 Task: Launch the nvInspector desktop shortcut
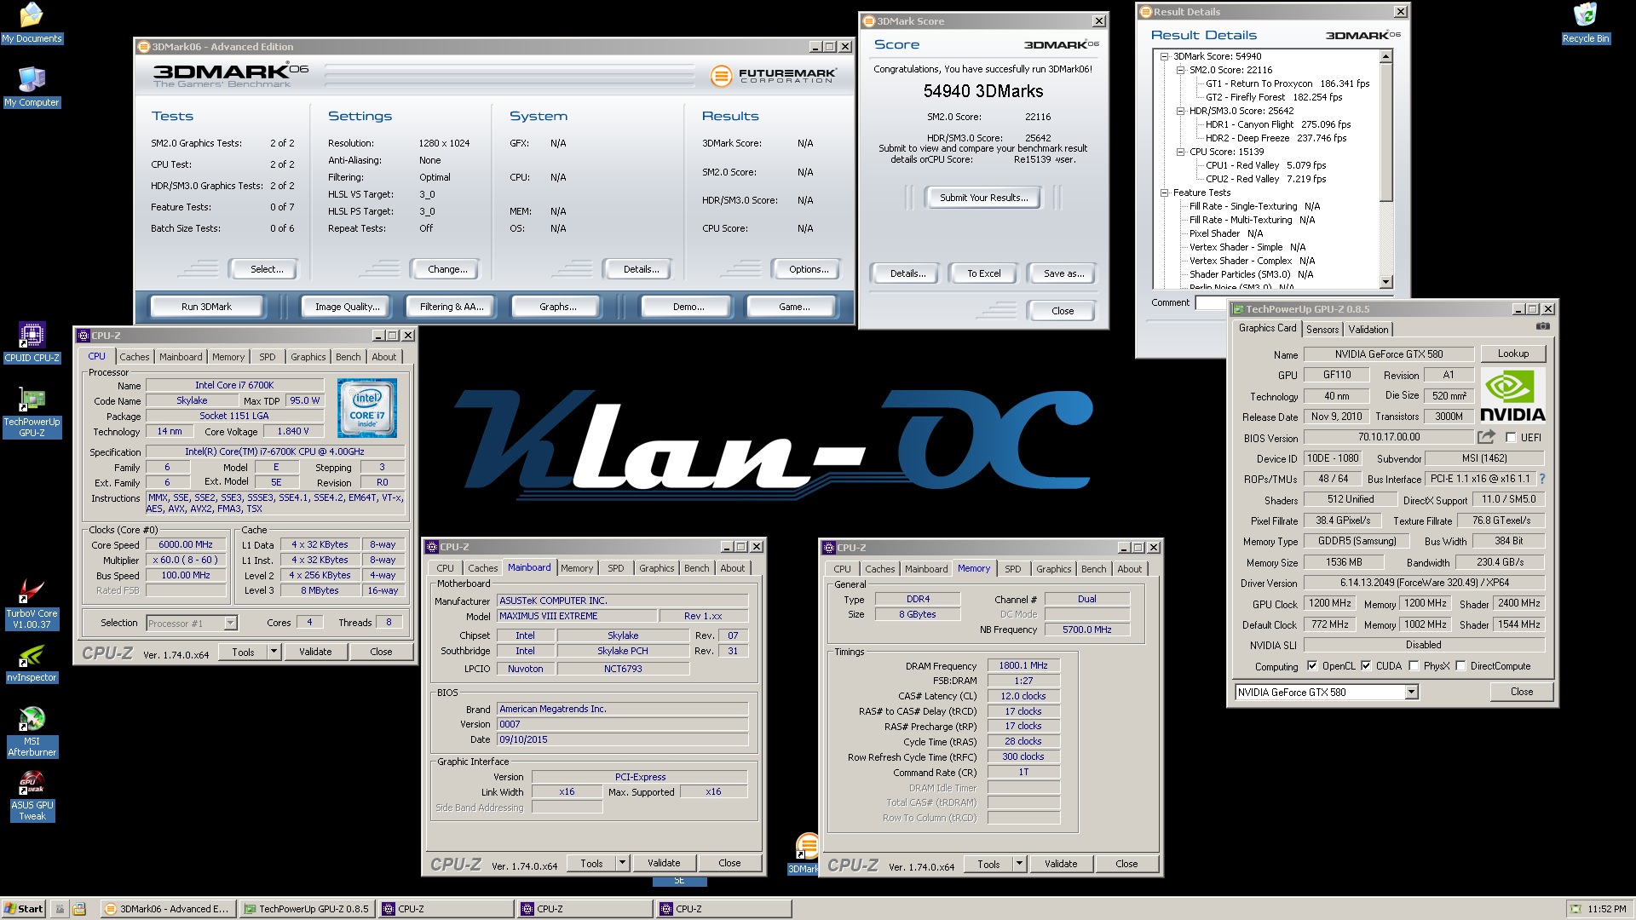32,664
